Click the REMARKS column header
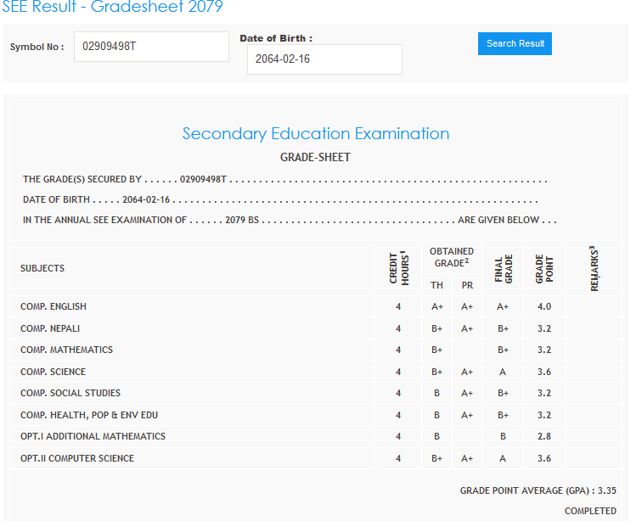This screenshot has height=521, width=636. point(594,268)
